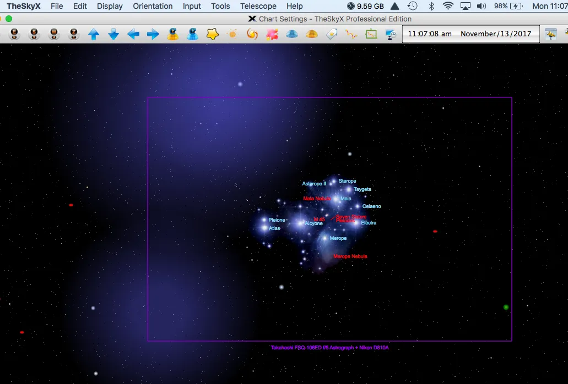The height and width of the screenshot is (384, 568).
Task: Click the icon right of the date field
Action: point(550,34)
